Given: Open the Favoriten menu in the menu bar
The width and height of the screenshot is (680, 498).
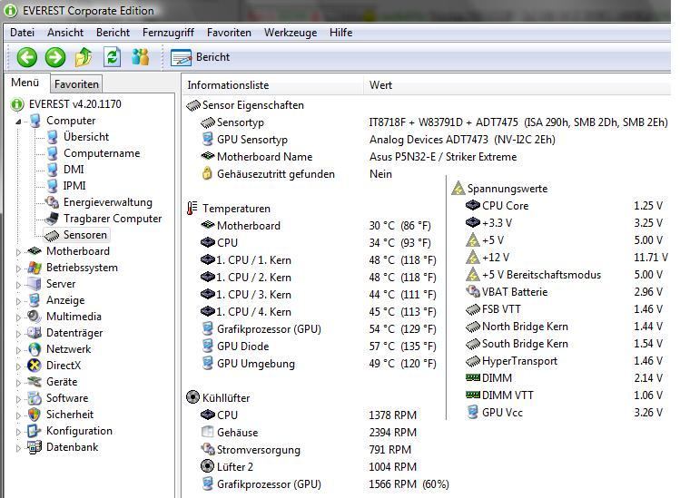Looking at the screenshot, I should click(229, 33).
